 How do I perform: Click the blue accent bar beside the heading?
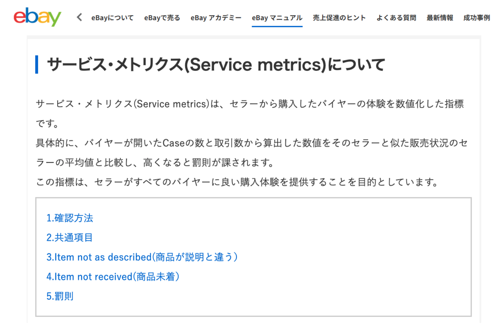tap(37, 65)
